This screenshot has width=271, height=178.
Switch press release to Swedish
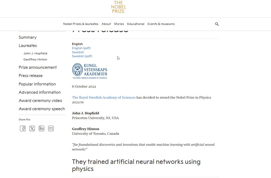tap(78, 52)
